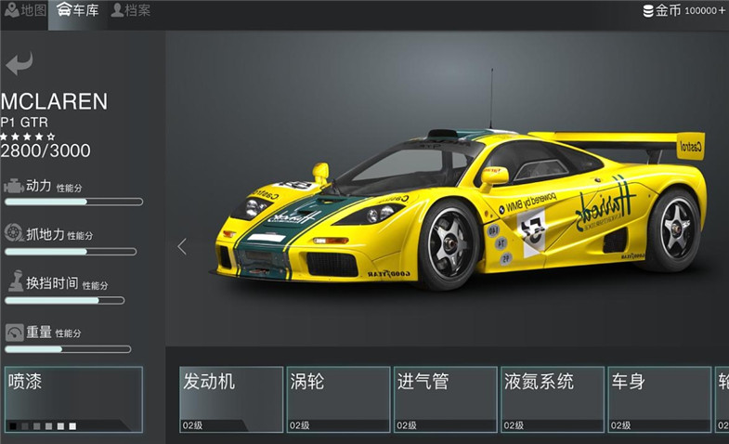Open the 地图 map tab

coord(24,10)
